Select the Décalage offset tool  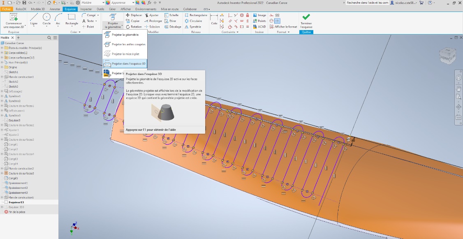click(x=172, y=27)
